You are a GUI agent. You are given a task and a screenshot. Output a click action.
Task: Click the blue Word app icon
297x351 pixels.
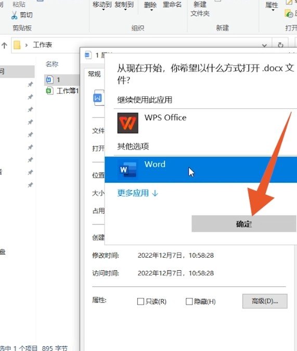(x=128, y=170)
